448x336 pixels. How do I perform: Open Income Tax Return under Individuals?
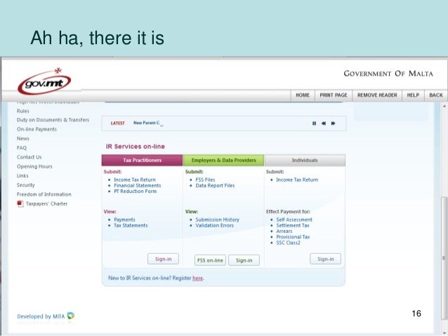coord(297,180)
